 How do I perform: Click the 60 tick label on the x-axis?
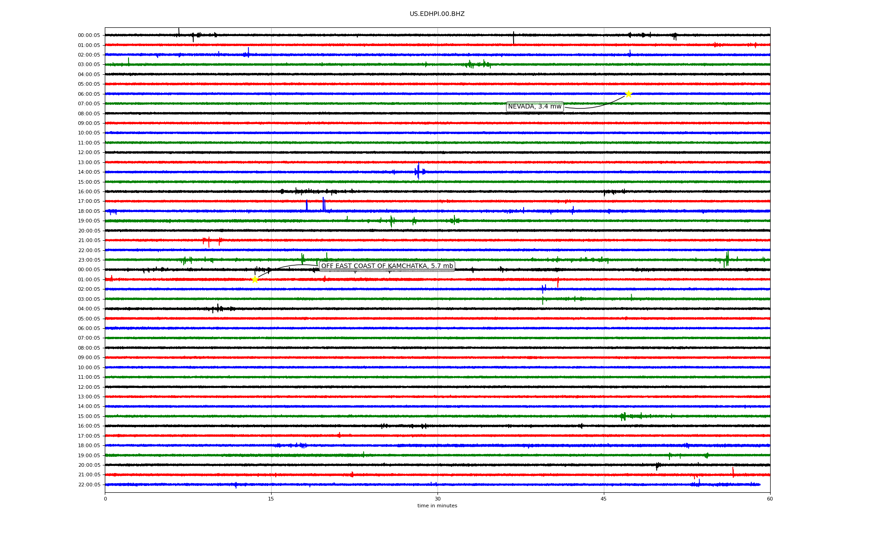769,499
